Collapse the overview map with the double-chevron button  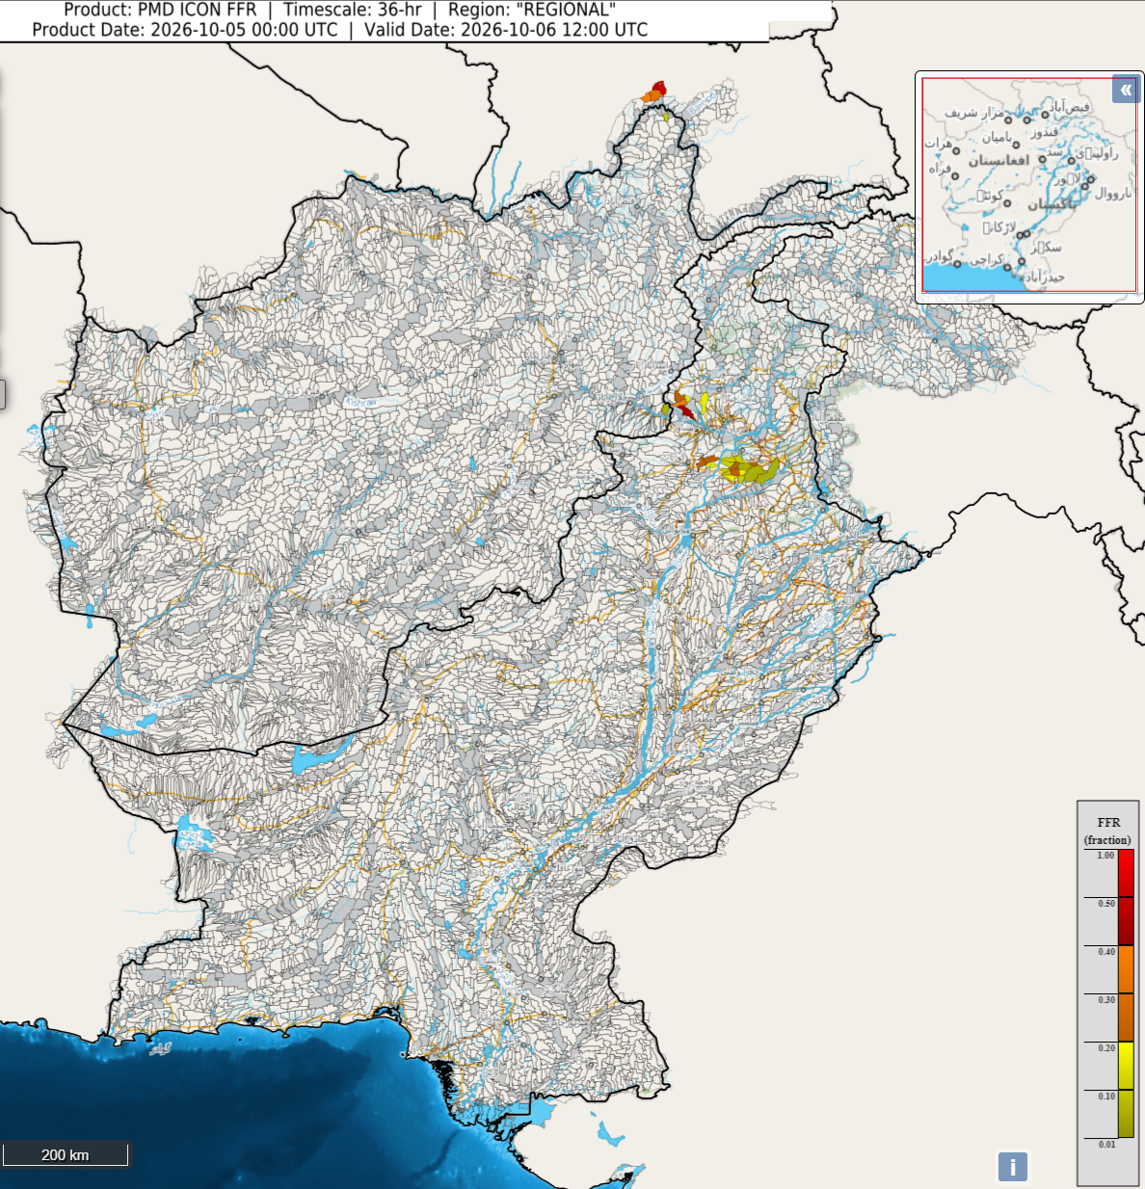[x=1126, y=89]
